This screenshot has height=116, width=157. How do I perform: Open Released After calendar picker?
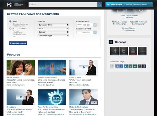point(95,25)
